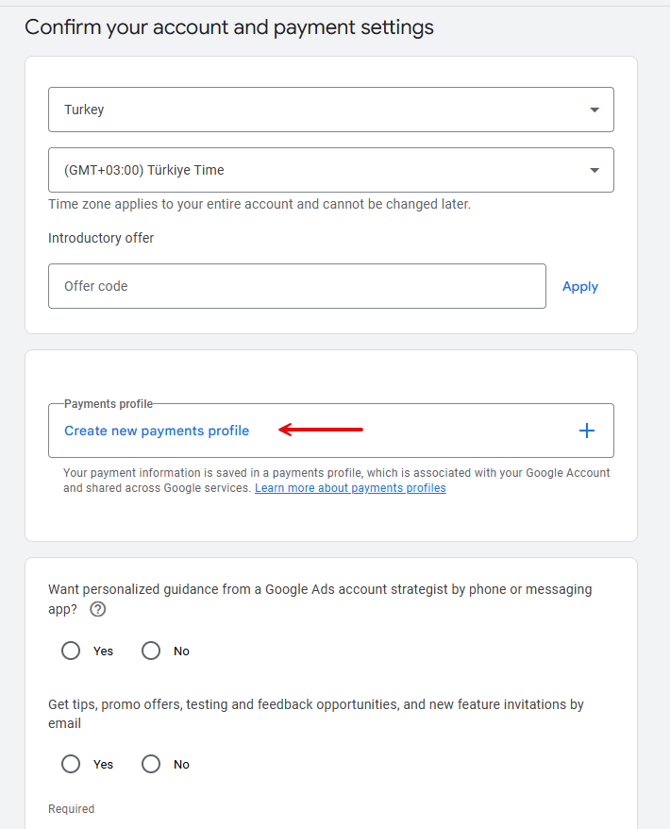Click the red arrow annotation
670x829 pixels.
click(321, 431)
